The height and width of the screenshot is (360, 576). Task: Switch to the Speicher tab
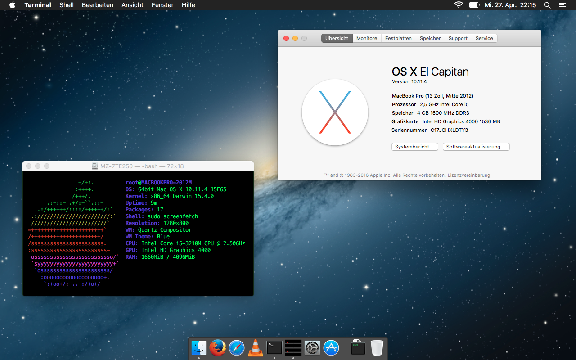[x=430, y=38]
